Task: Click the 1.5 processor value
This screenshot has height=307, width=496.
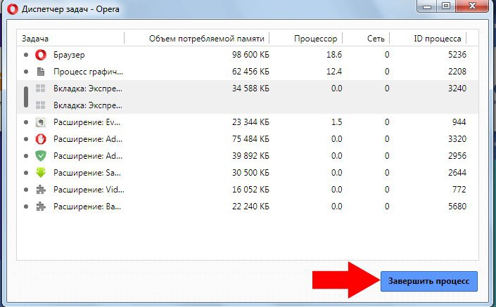Action: point(336,122)
